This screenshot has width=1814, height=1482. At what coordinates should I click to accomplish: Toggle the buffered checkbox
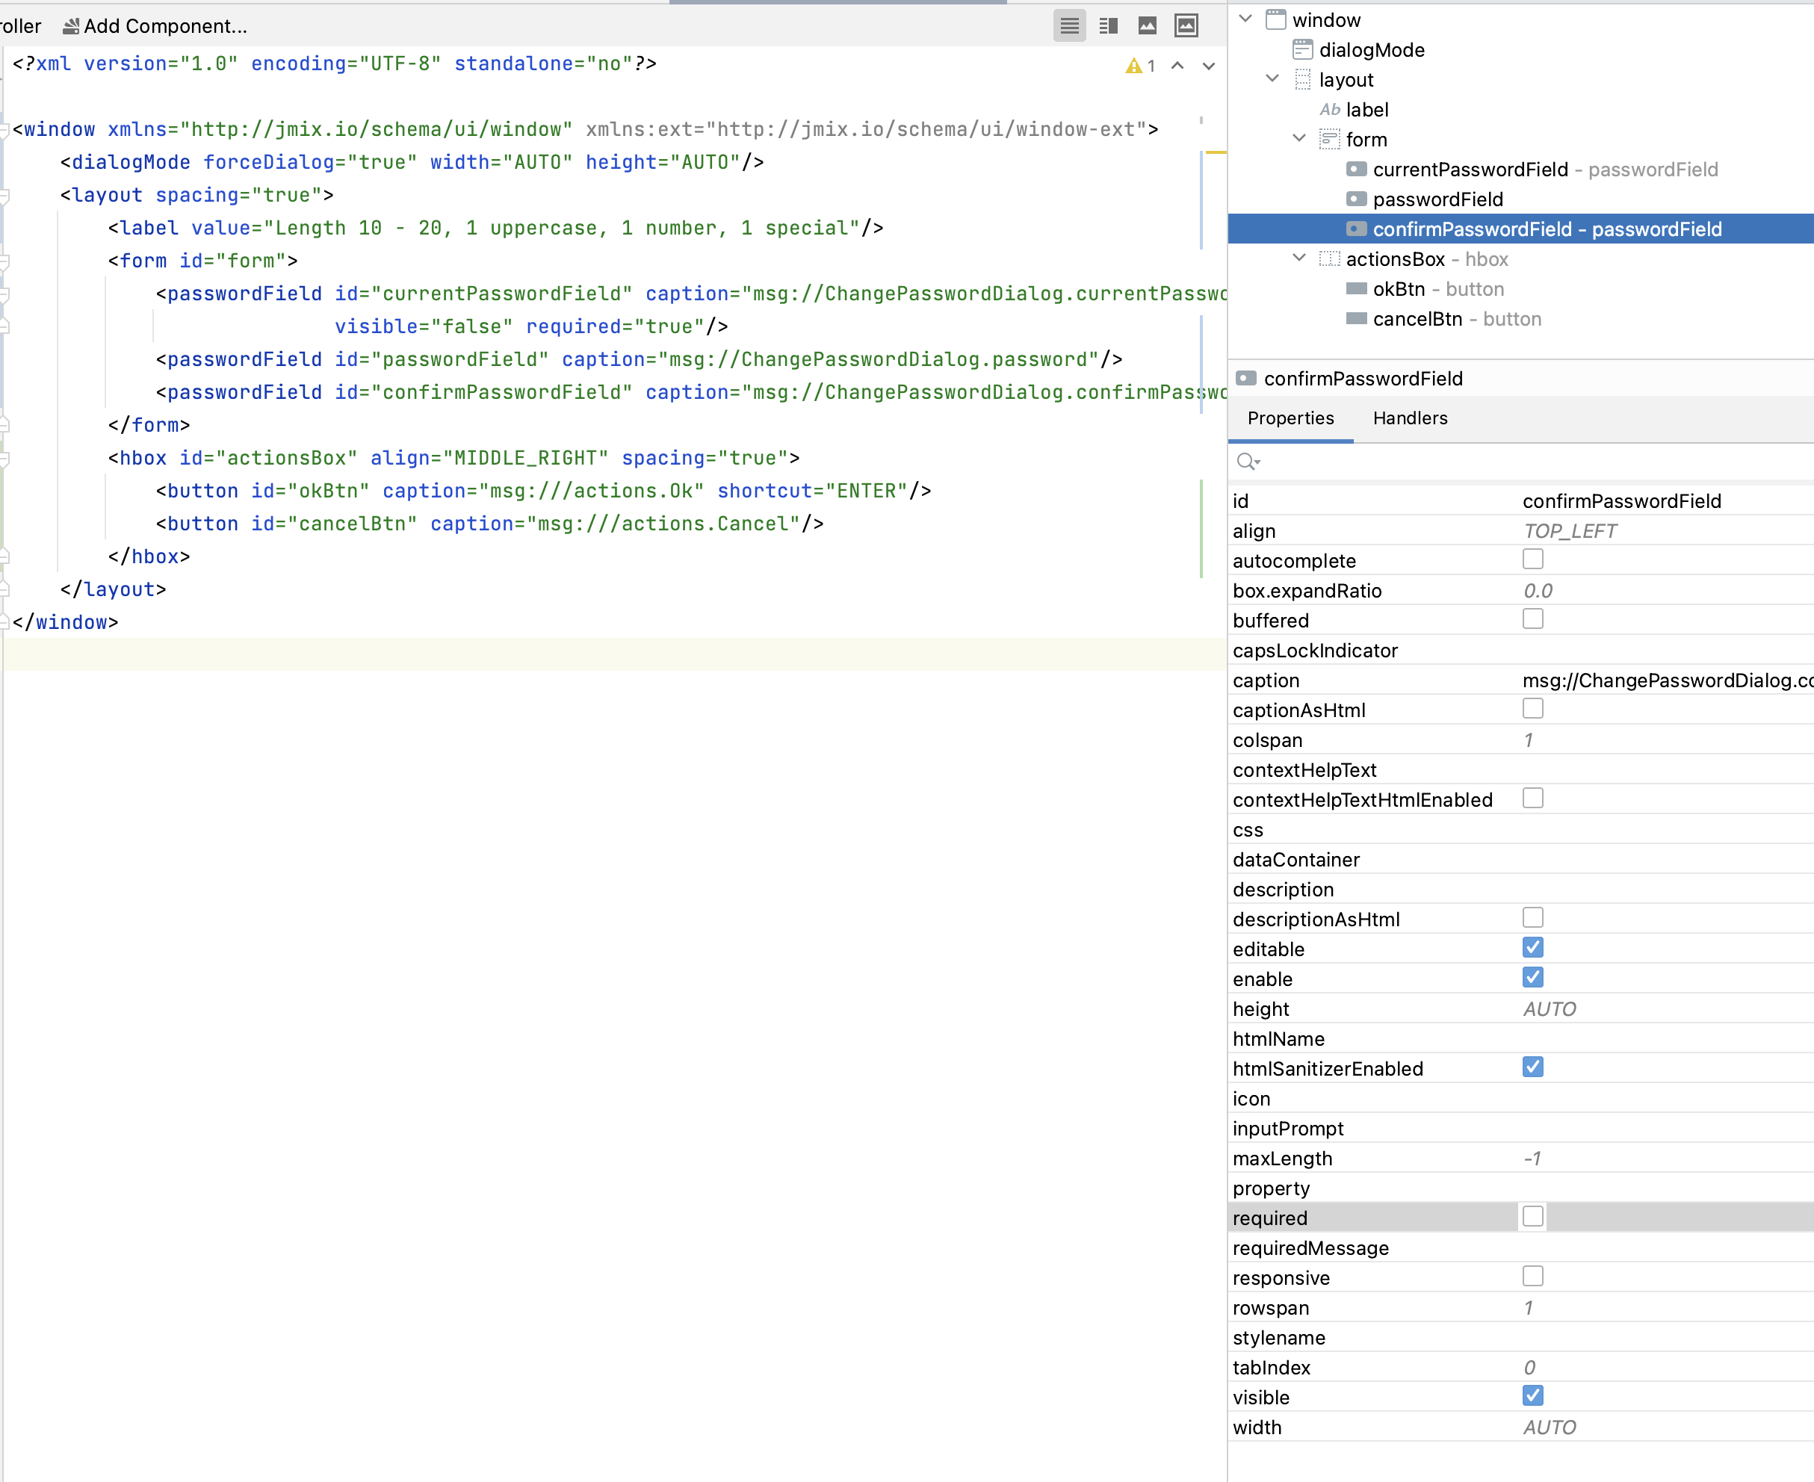(1532, 619)
